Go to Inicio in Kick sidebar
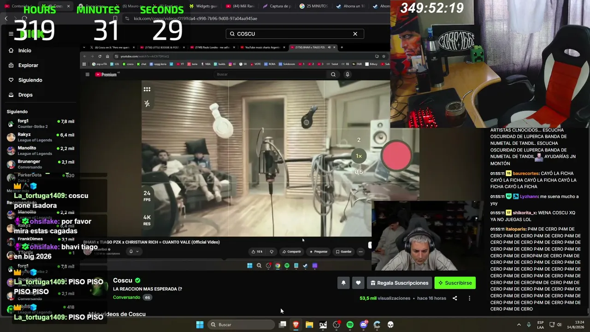 pyautogui.click(x=20, y=50)
